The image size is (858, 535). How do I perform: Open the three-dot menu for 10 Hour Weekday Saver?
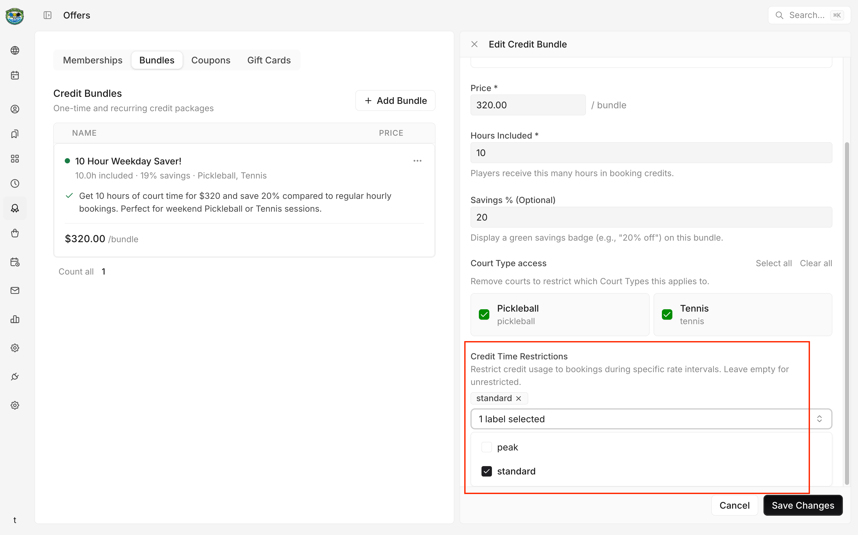tap(417, 161)
